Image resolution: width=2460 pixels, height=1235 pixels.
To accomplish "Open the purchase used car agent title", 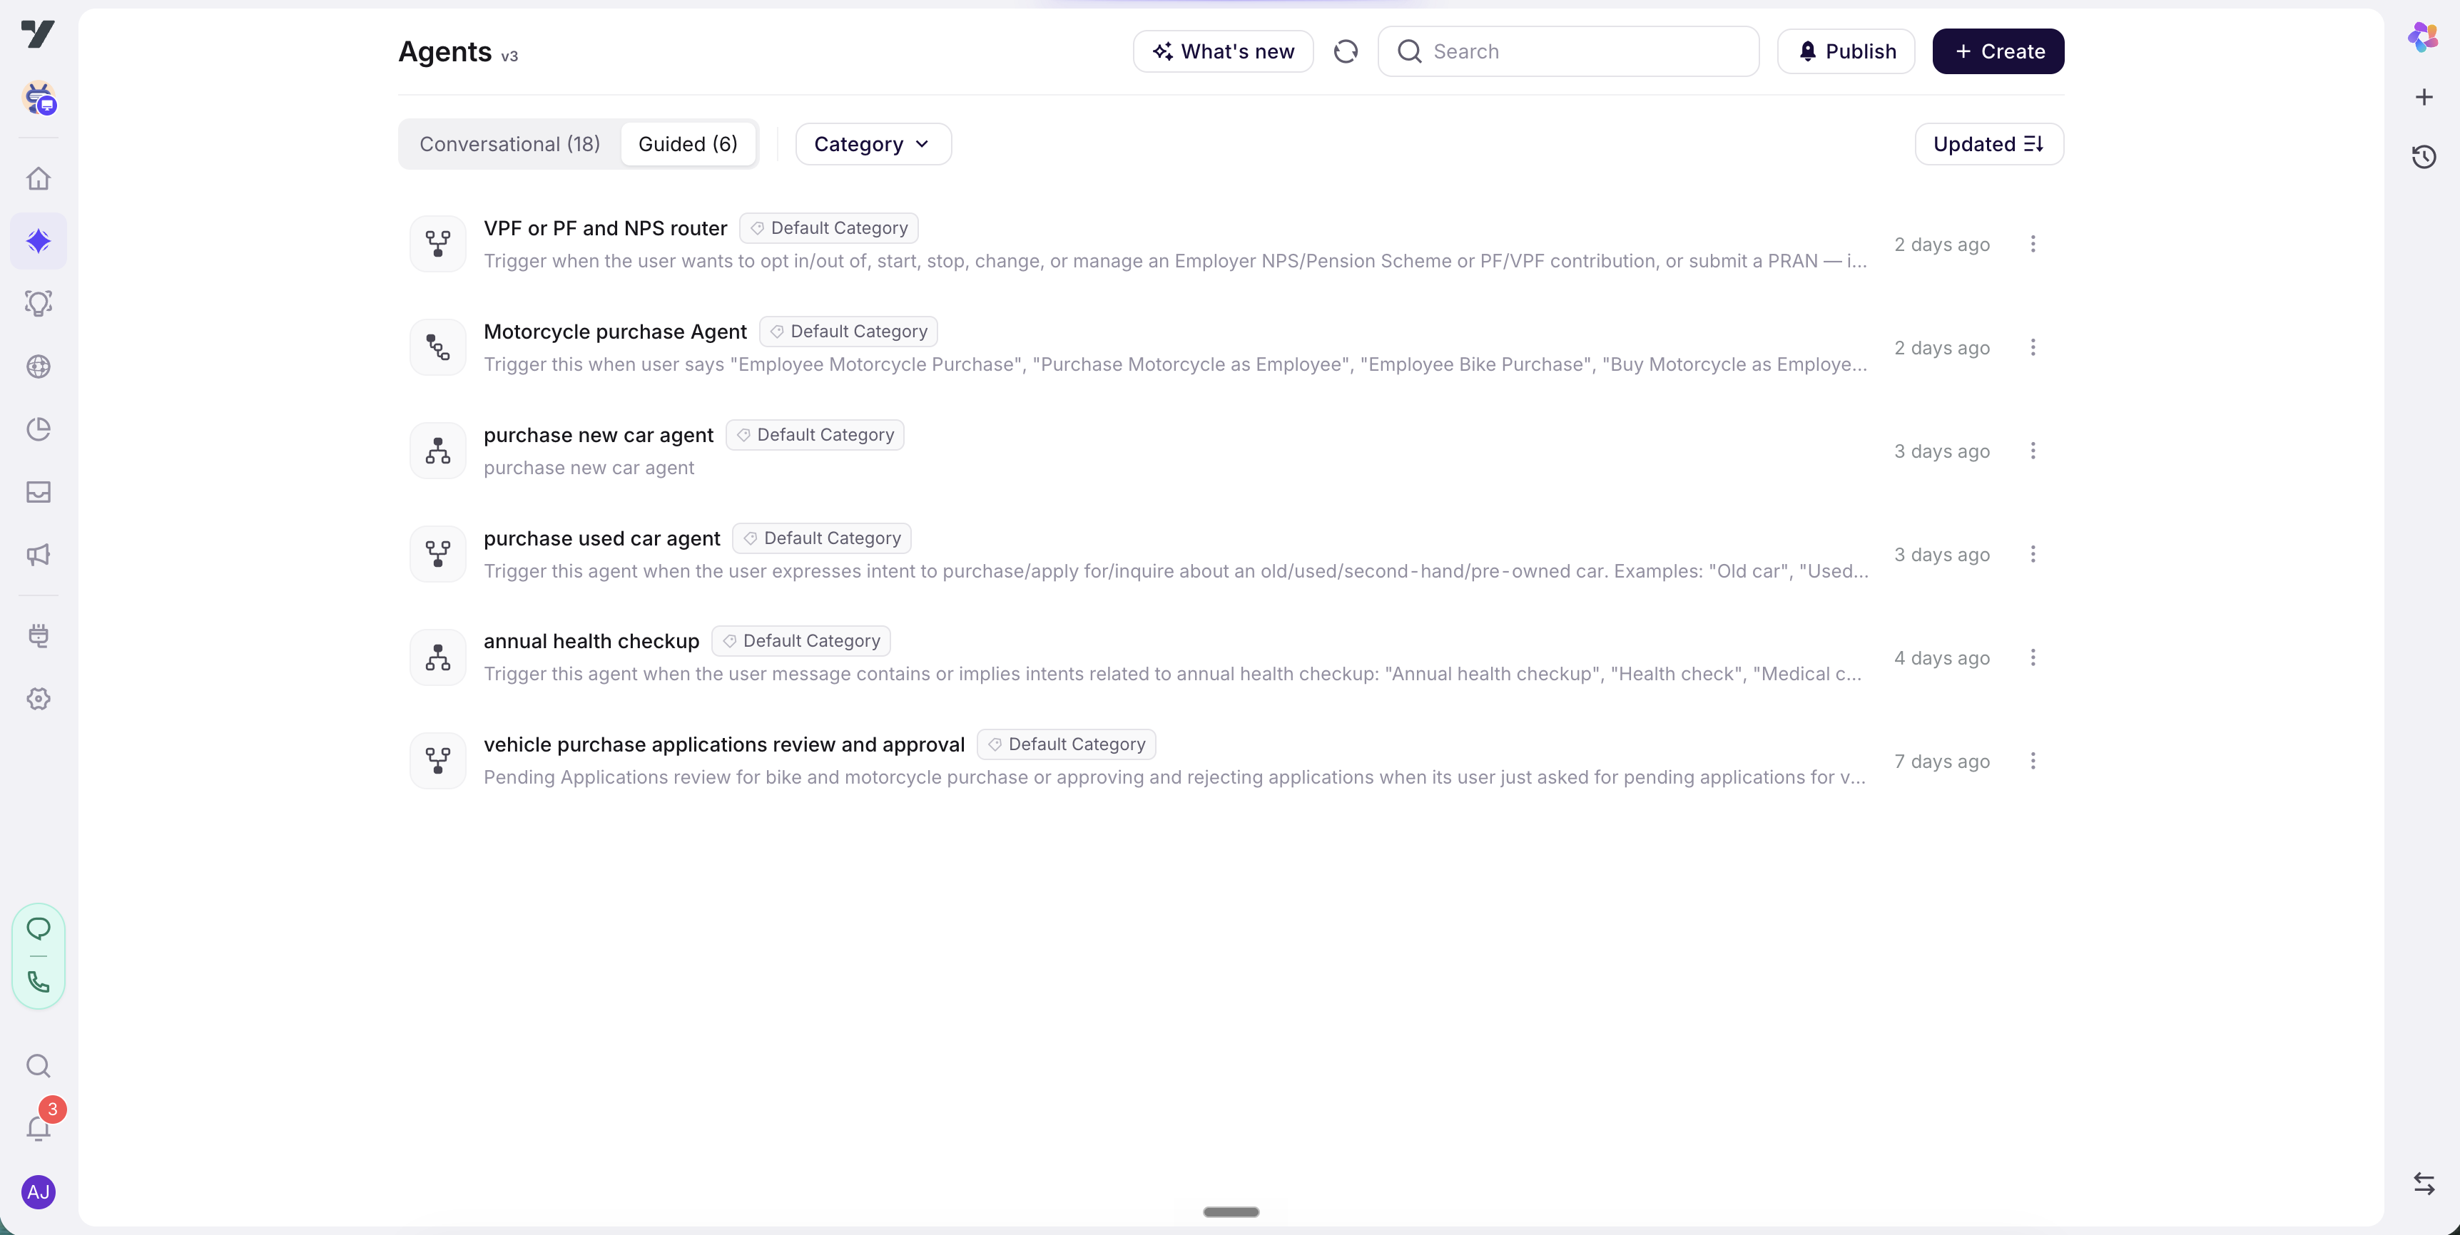I will coord(601,538).
